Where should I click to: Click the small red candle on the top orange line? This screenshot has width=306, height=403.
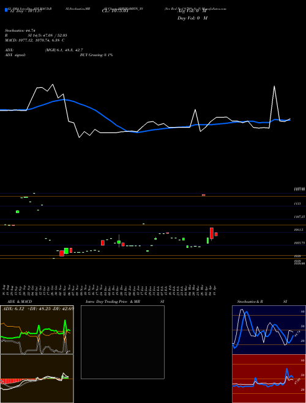point(203,195)
